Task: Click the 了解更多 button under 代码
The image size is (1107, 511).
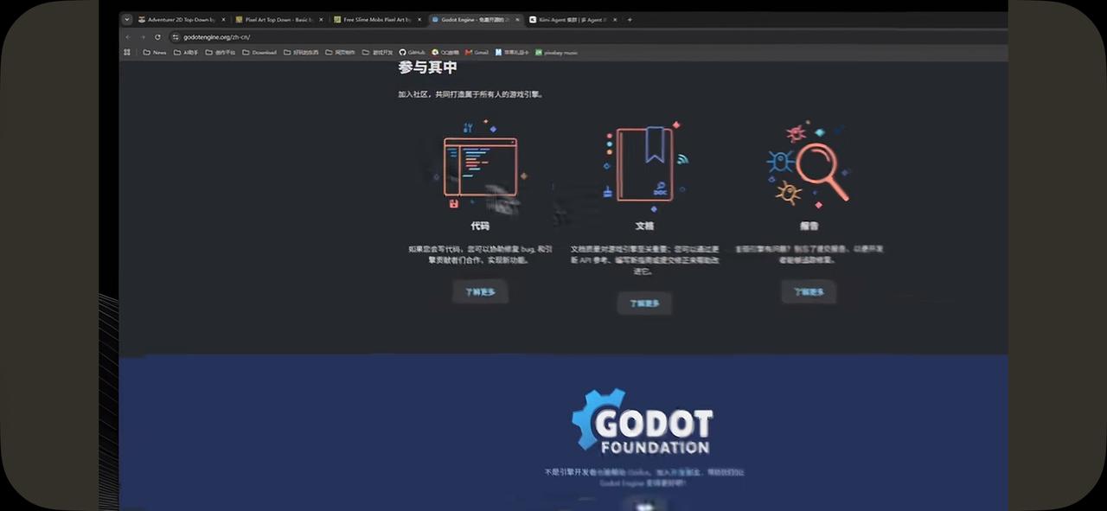Action: click(x=480, y=292)
